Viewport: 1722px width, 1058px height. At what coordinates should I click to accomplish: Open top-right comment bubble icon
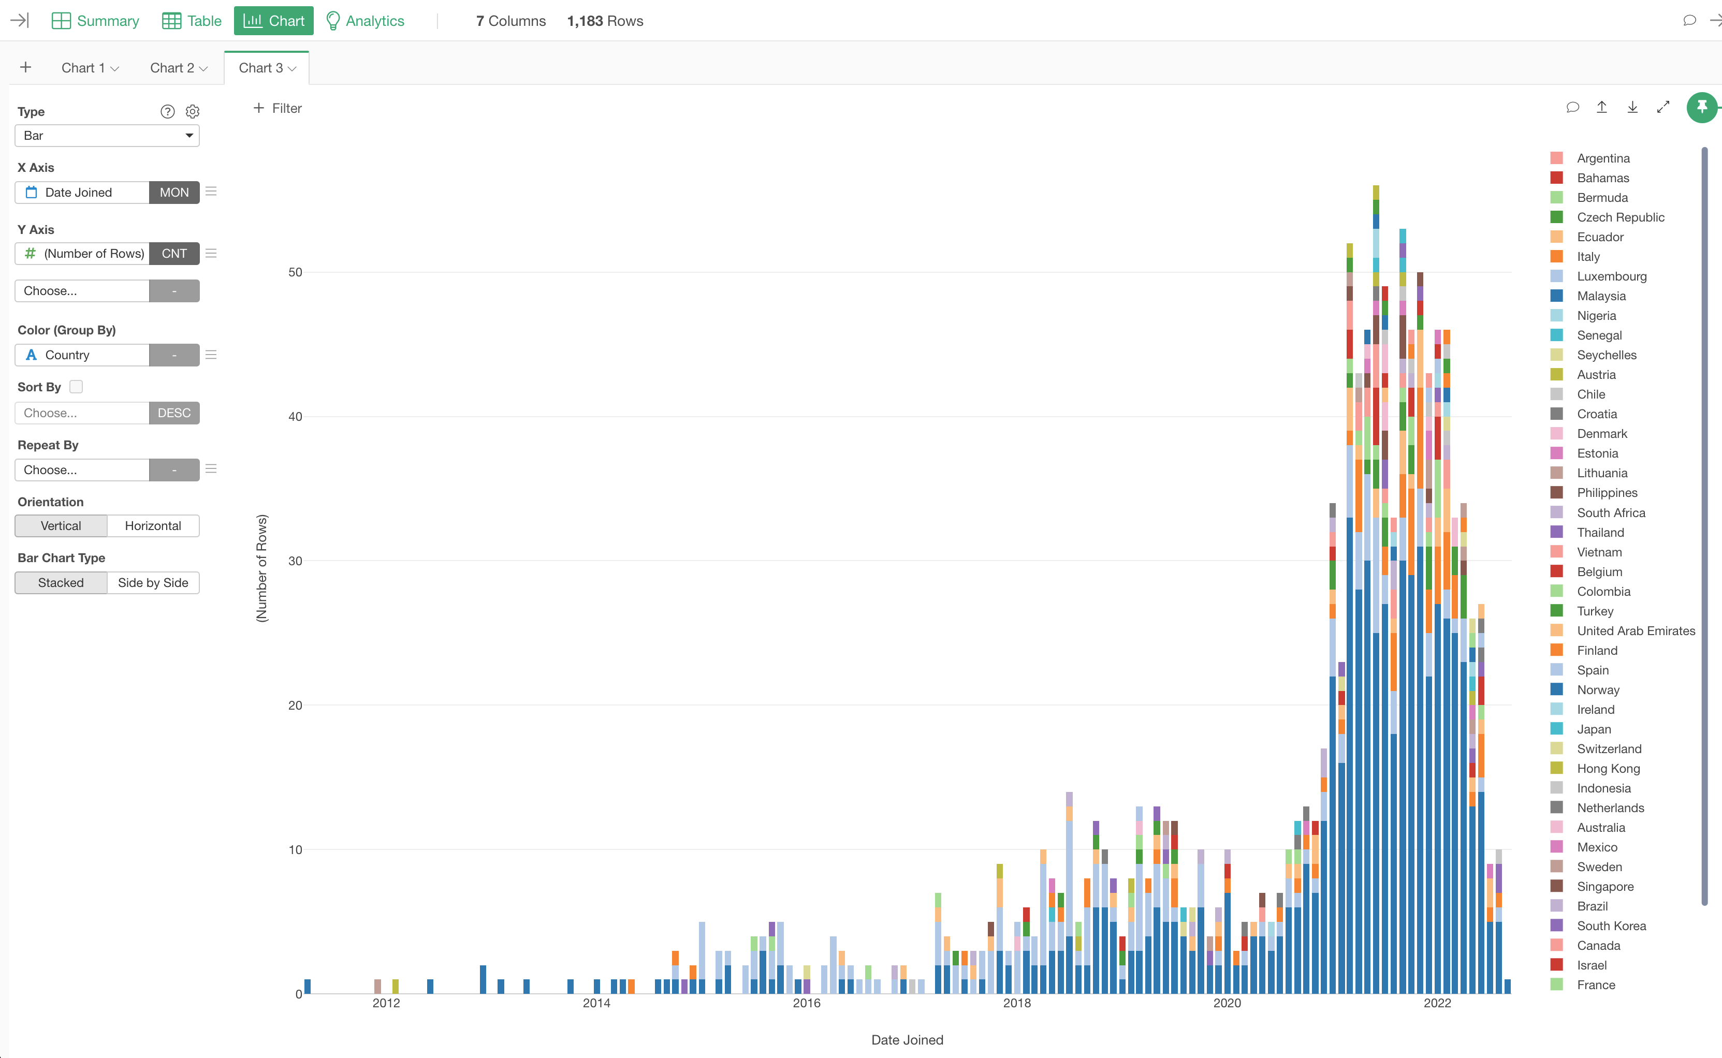pos(1689,20)
